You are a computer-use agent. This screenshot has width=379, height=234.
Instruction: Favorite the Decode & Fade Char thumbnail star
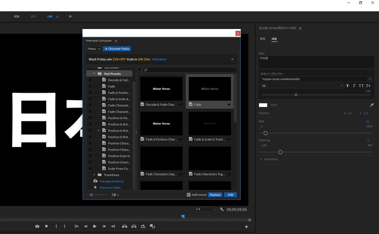coord(181,105)
